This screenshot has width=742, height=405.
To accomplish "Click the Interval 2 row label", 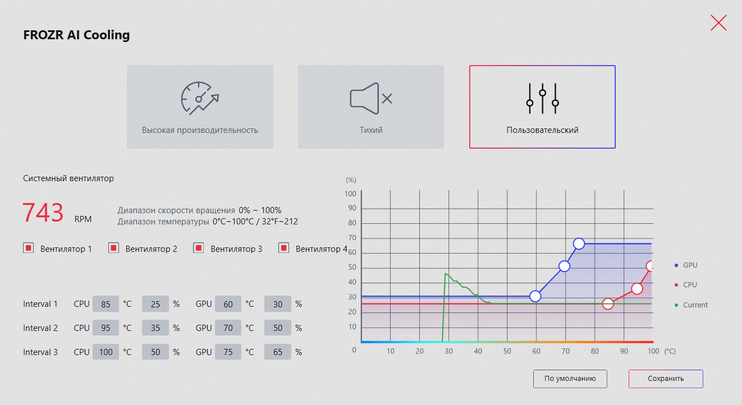I will [40, 328].
